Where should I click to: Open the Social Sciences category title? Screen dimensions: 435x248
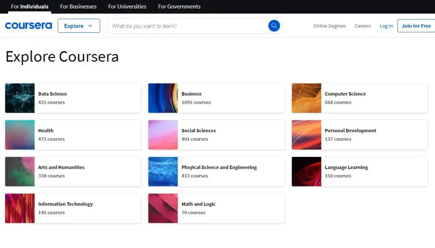tap(199, 131)
